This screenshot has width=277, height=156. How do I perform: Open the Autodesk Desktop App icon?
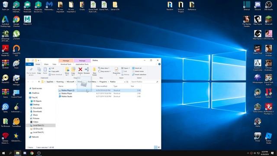coord(5,21)
